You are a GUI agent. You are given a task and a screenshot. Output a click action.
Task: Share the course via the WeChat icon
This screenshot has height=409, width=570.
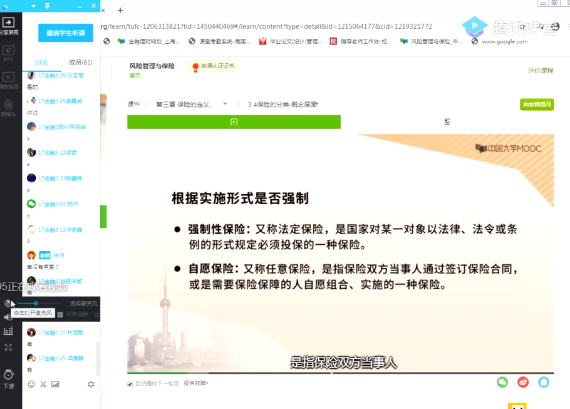[502, 381]
